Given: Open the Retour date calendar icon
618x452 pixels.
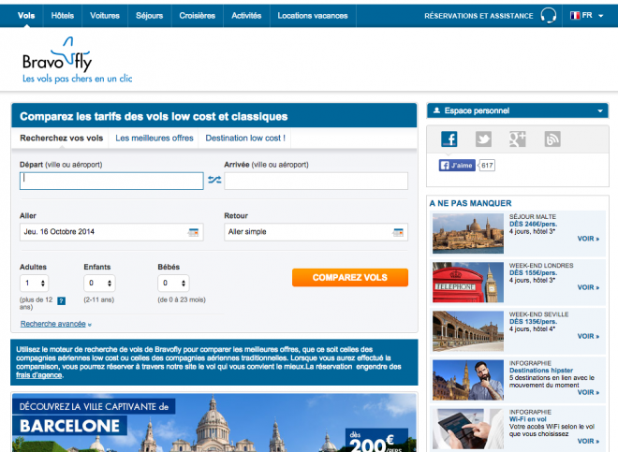Looking at the screenshot, I should 398,232.
